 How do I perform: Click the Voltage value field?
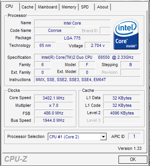(98, 45)
